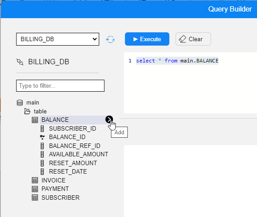The height and width of the screenshot is (217, 257).
Task: Run the query with Execute
Action: [147, 39]
